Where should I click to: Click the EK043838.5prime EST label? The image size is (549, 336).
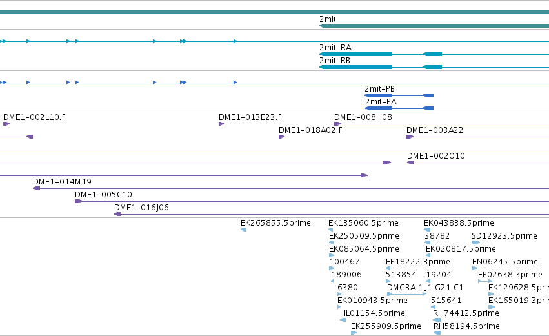pos(459,223)
